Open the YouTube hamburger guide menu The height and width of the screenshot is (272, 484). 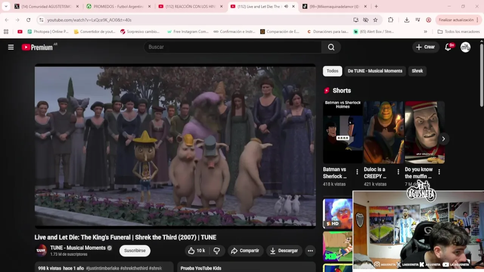coord(11,47)
